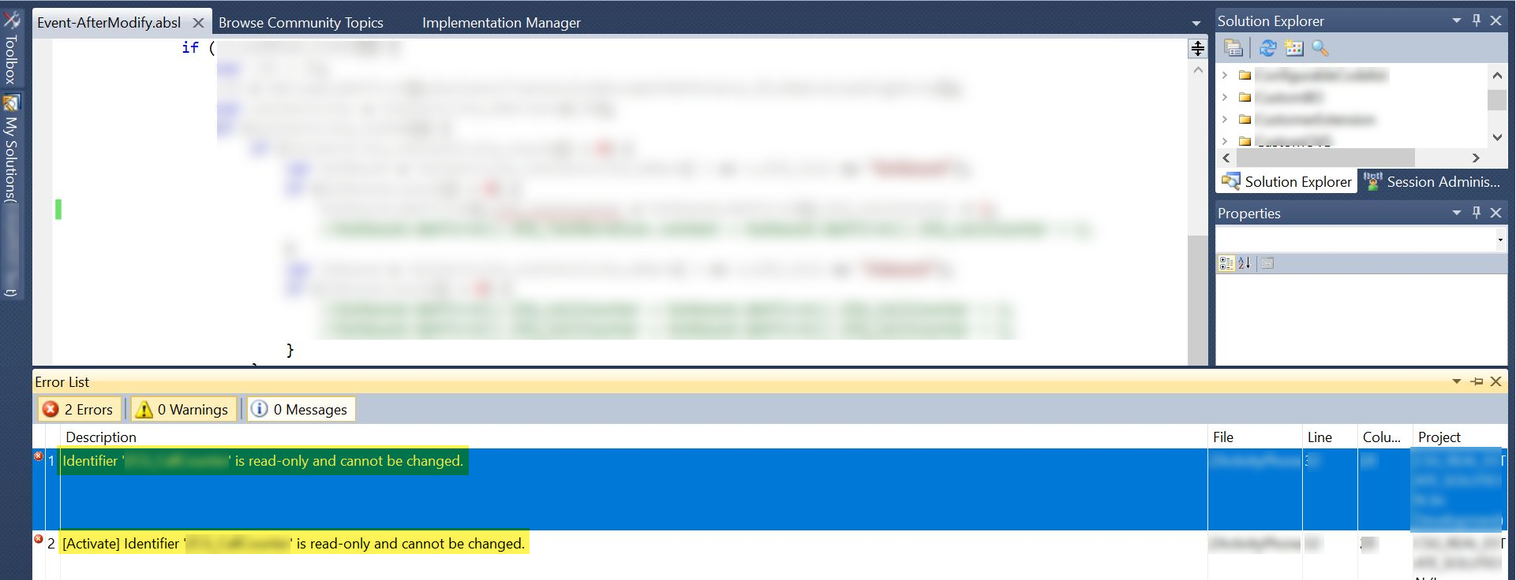Close the Event-AfterModify.absl tab
1516x580 pixels.
pos(199,23)
